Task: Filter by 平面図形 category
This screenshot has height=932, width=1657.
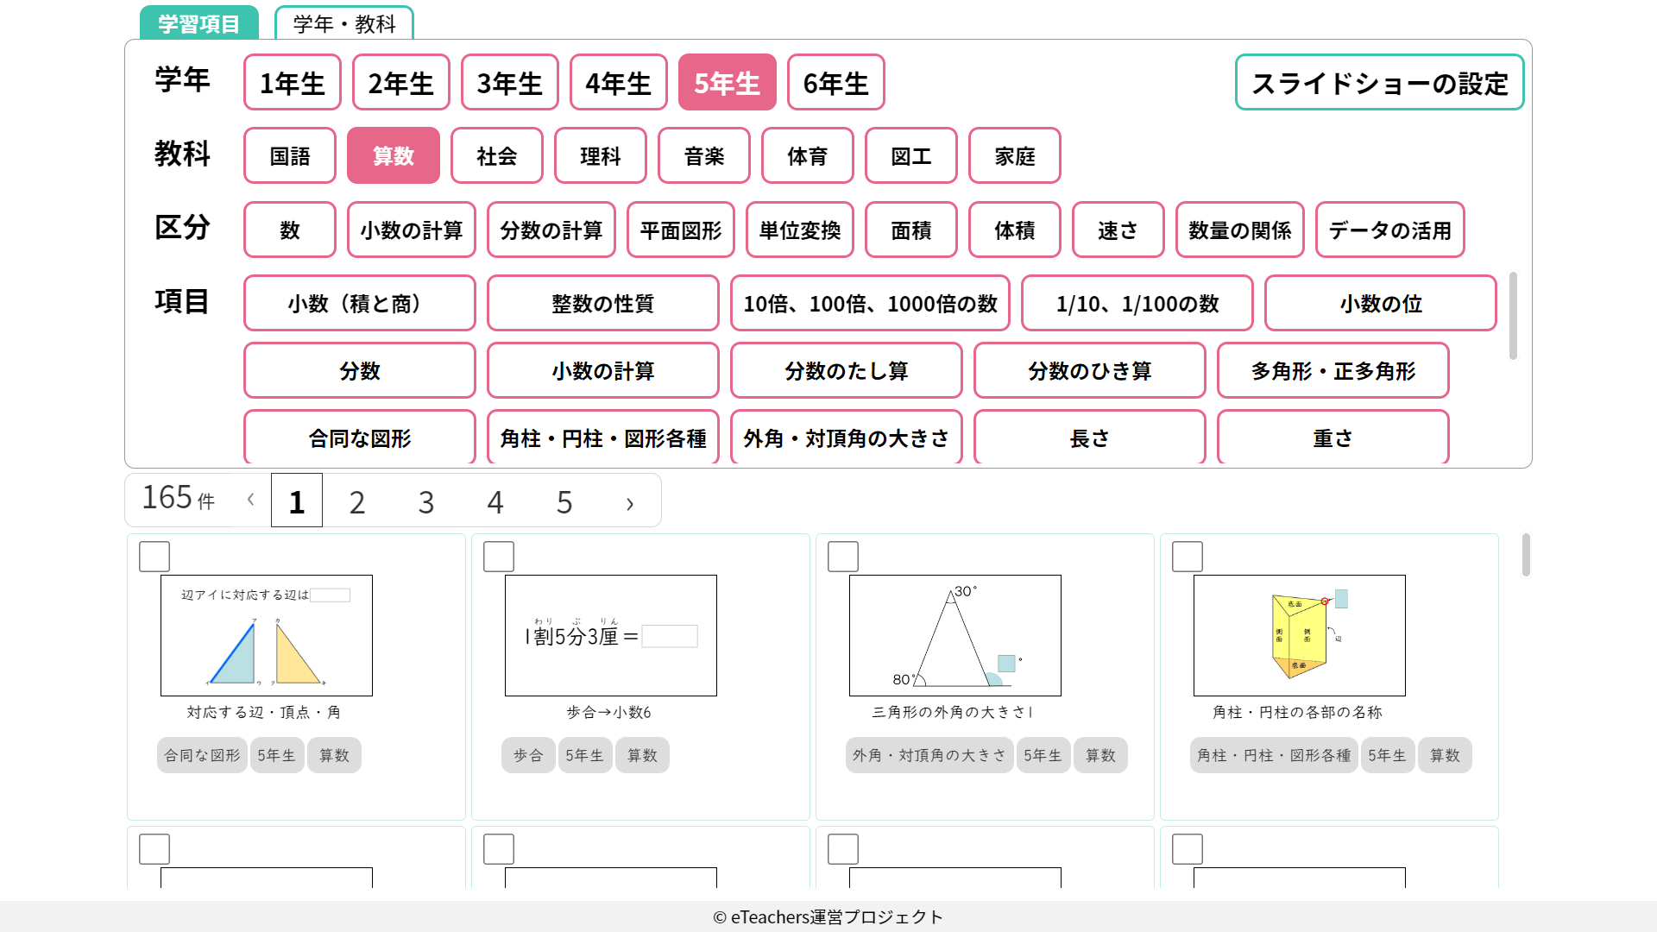Action: point(680,230)
